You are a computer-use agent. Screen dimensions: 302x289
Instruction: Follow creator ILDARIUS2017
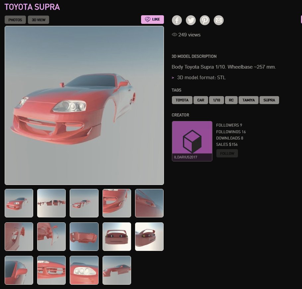(227, 153)
